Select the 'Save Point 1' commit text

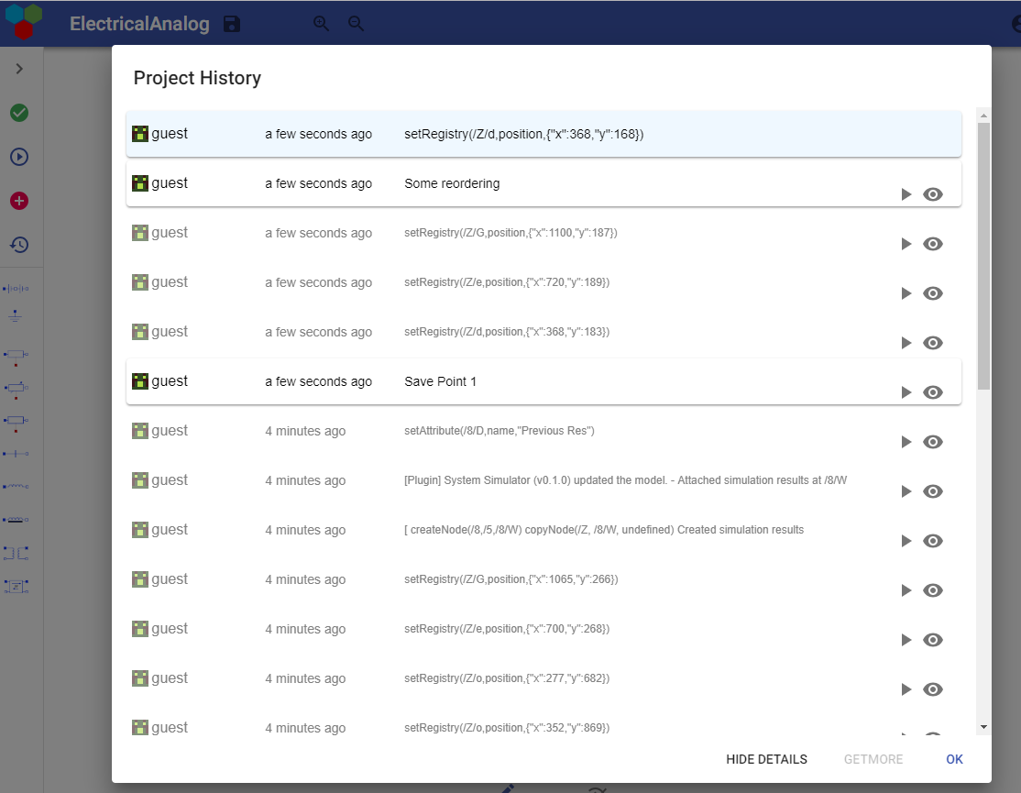440,381
